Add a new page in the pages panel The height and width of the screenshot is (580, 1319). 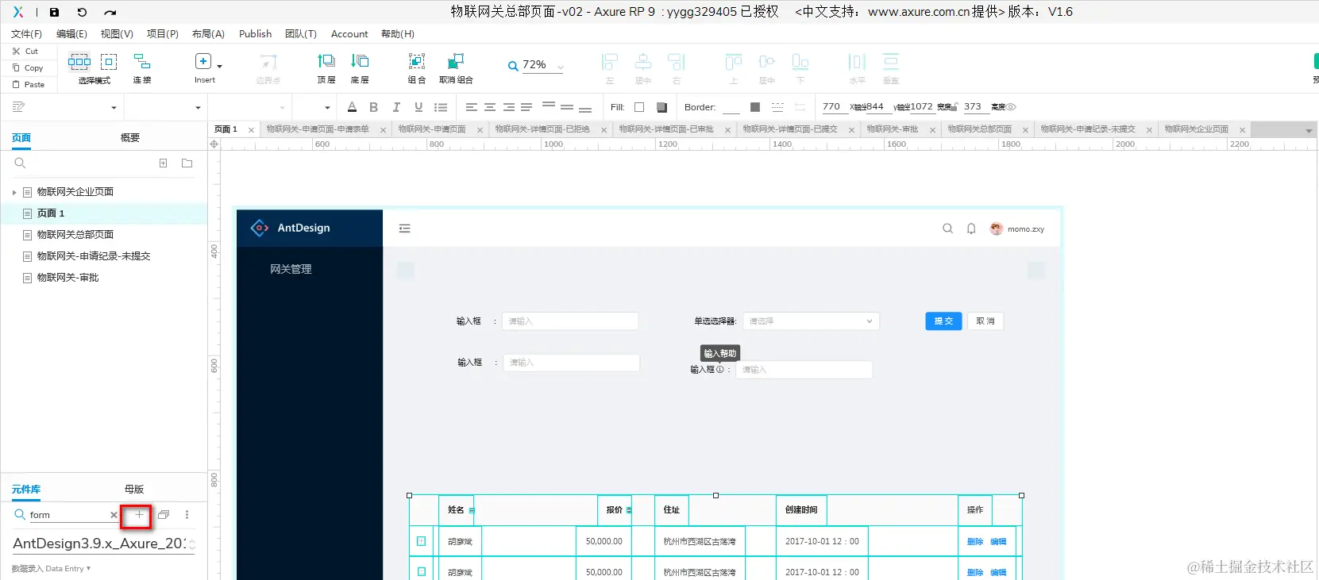(163, 163)
